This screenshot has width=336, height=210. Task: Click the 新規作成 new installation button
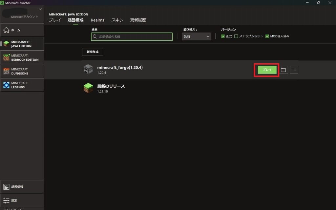(93, 52)
